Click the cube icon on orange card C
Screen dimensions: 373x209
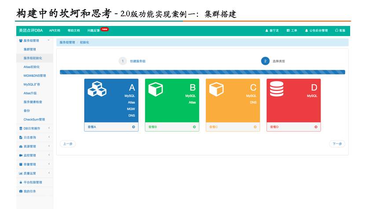[x=216, y=89]
